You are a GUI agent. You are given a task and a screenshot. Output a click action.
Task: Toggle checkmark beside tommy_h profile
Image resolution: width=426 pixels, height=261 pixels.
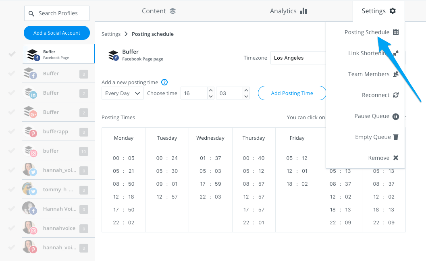12,189
